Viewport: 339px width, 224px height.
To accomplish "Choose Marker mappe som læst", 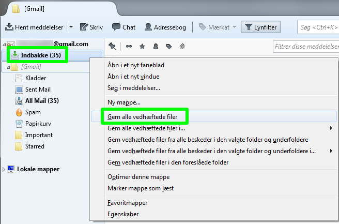I will click(x=214, y=188).
